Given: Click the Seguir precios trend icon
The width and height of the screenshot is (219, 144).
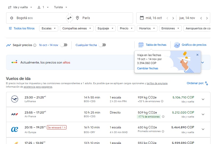Looking at the screenshot, I should click(x=9, y=45).
